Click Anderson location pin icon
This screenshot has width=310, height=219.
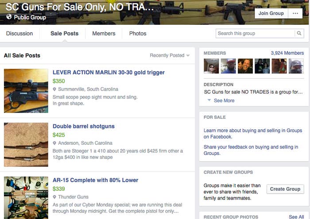(54, 143)
